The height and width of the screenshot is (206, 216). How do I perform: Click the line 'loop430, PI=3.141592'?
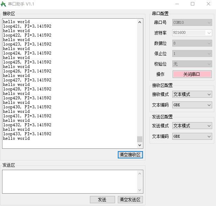pos(27,107)
